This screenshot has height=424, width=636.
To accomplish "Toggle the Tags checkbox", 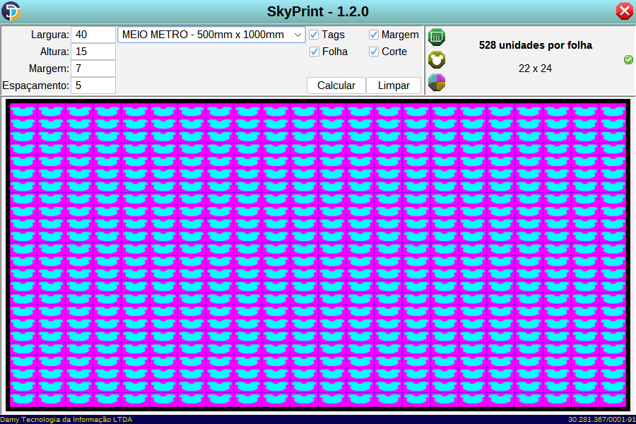I will [x=314, y=35].
